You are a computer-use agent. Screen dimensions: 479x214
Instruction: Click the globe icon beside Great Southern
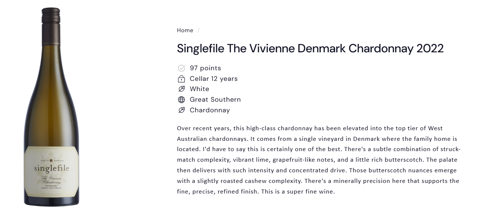181,100
